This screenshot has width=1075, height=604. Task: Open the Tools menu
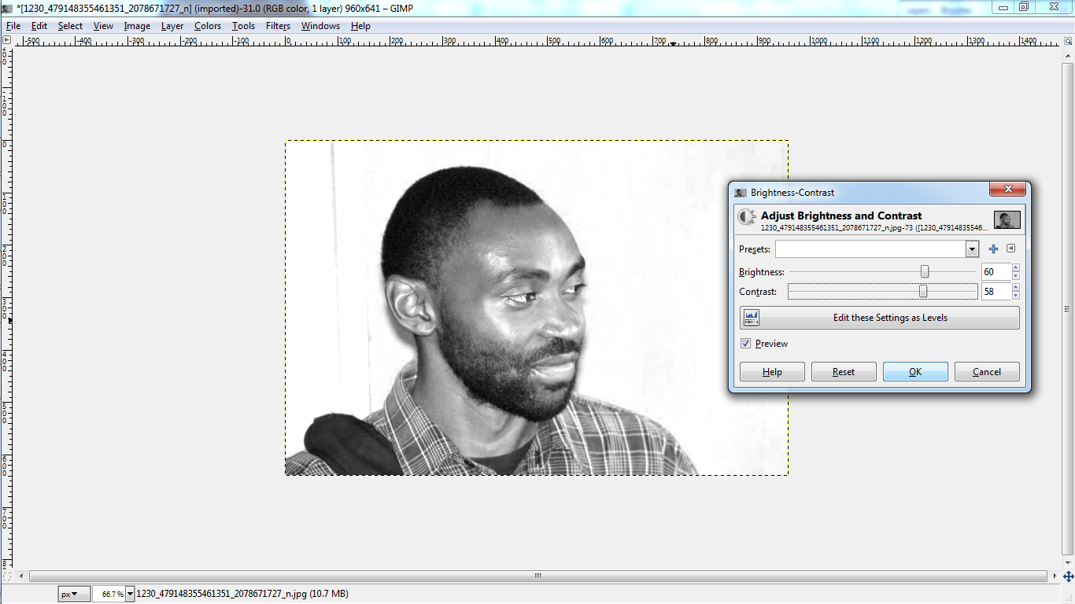click(x=243, y=26)
